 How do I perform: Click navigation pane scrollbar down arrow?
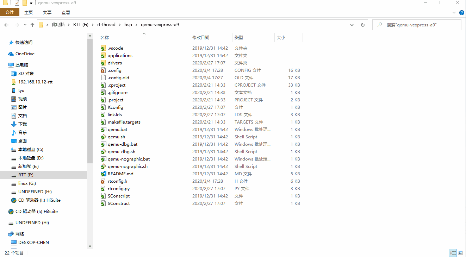pos(90,246)
